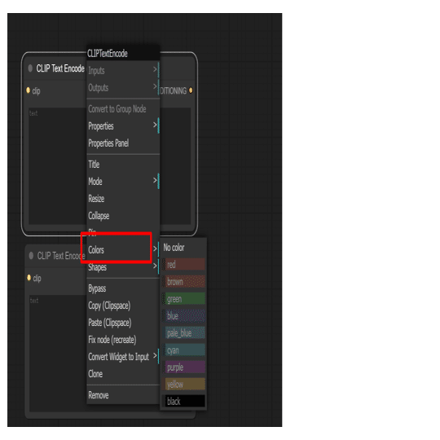Click the CONDITIONING output socket dot
The image size is (440, 440).
(191, 90)
